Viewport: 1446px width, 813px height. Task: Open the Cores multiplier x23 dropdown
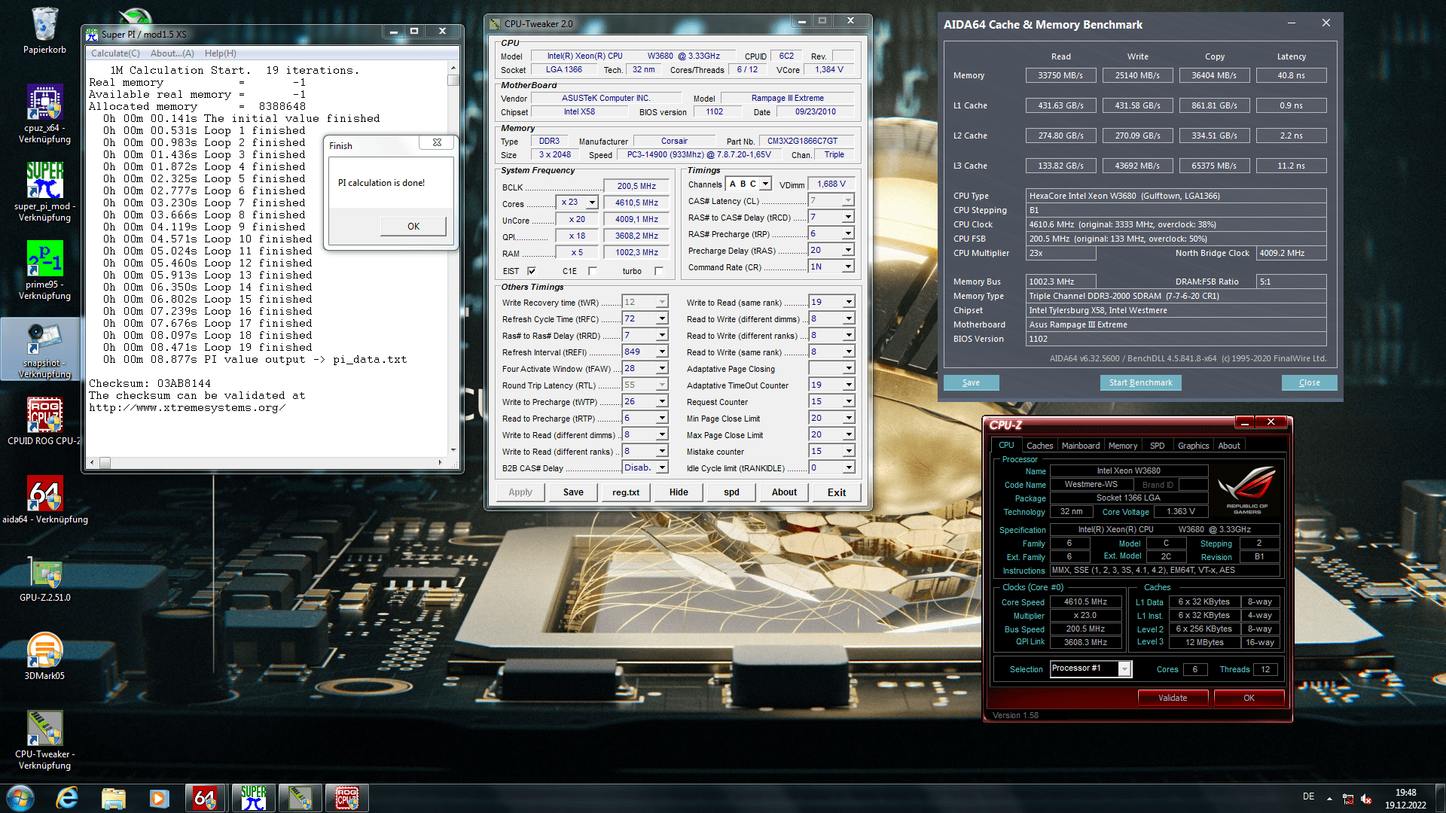[x=592, y=202]
